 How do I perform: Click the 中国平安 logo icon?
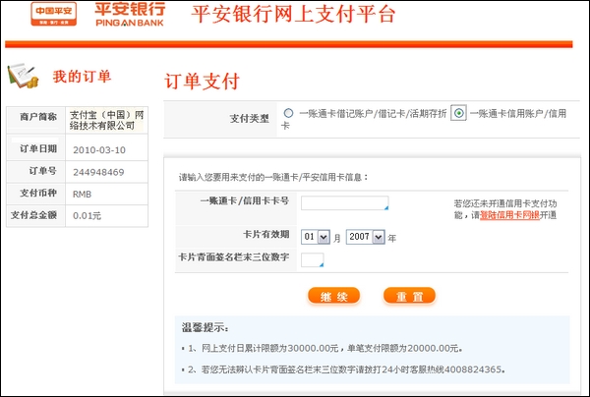point(53,14)
